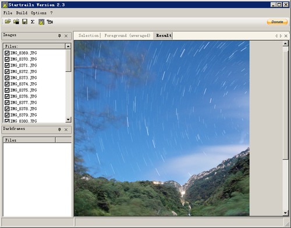Click the Files column header in Darkframes panel

coord(29,140)
